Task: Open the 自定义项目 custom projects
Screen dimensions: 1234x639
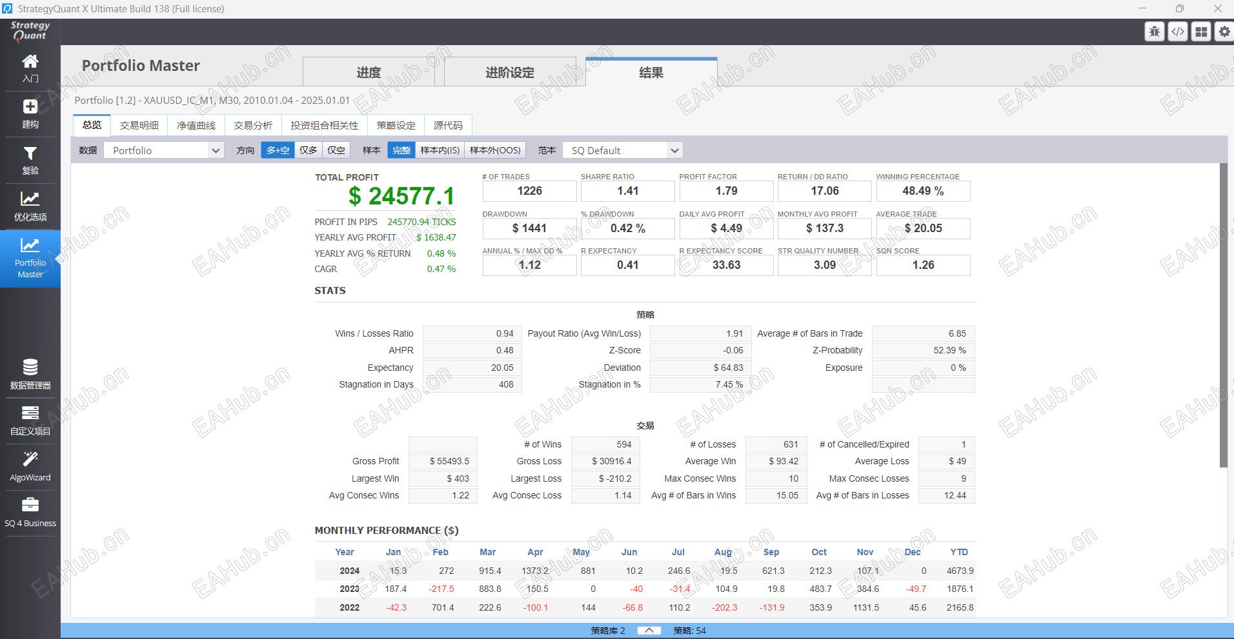Action: pyautogui.click(x=30, y=421)
